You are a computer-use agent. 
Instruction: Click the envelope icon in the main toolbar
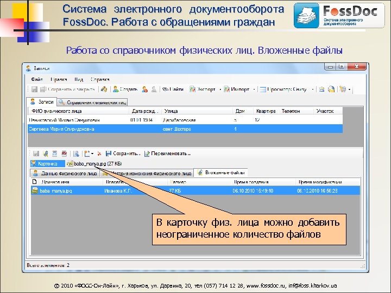click(x=321, y=89)
